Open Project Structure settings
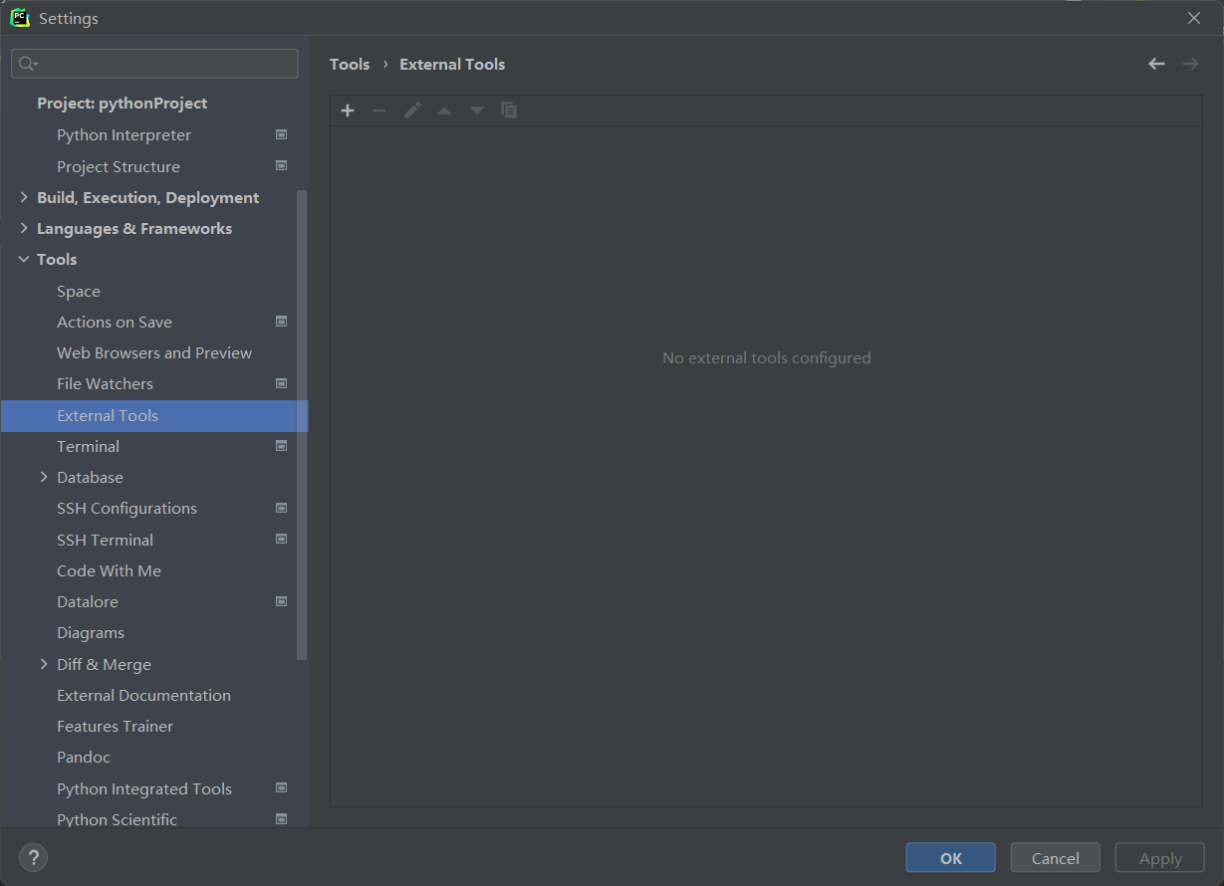Image resolution: width=1224 pixels, height=886 pixels. pos(119,166)
